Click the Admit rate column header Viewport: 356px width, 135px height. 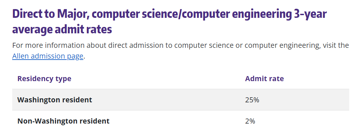click(264, 79)
